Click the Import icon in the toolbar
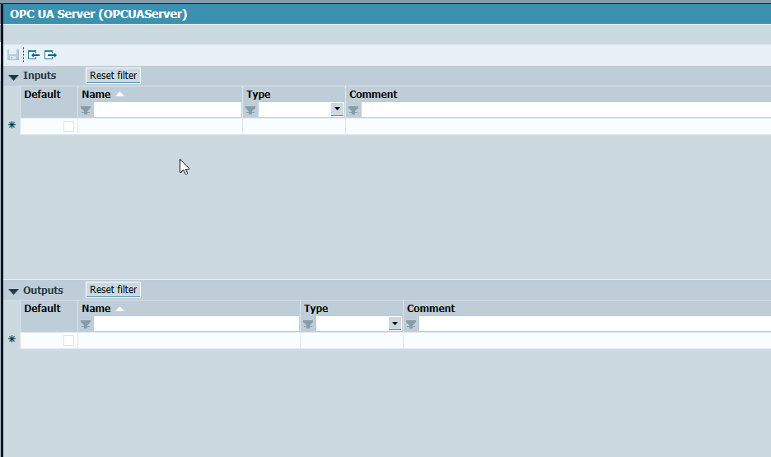 coord(34,55)
